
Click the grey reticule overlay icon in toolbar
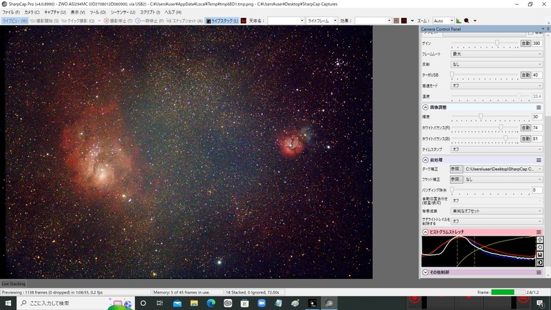click(397, 21)
